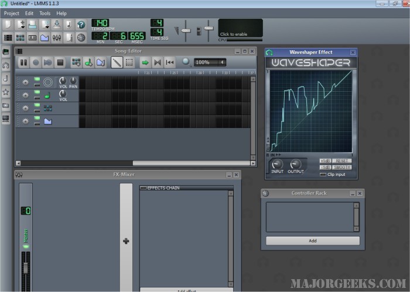Click record-while-playing in Song-Editor

pos(48,62)
